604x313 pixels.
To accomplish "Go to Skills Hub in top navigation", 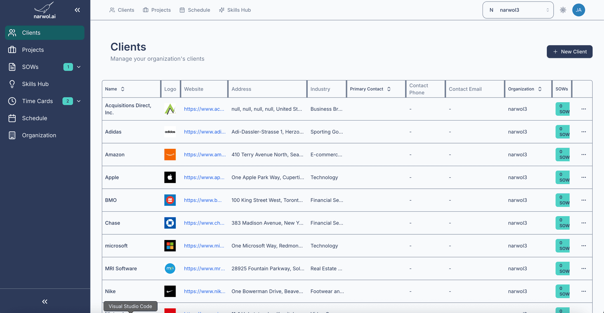I will (235, 10).
